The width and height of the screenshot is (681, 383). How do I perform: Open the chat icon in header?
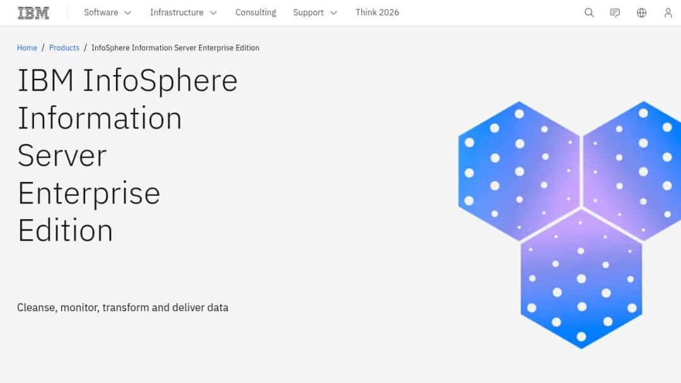pyautogui.click(x=615, y=13)
